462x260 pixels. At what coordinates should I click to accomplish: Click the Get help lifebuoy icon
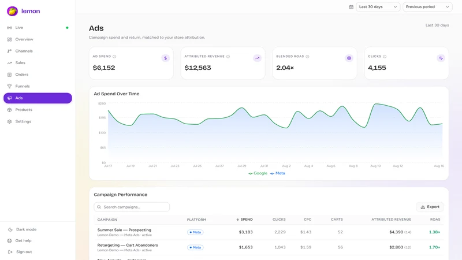[x=9, y=240]
